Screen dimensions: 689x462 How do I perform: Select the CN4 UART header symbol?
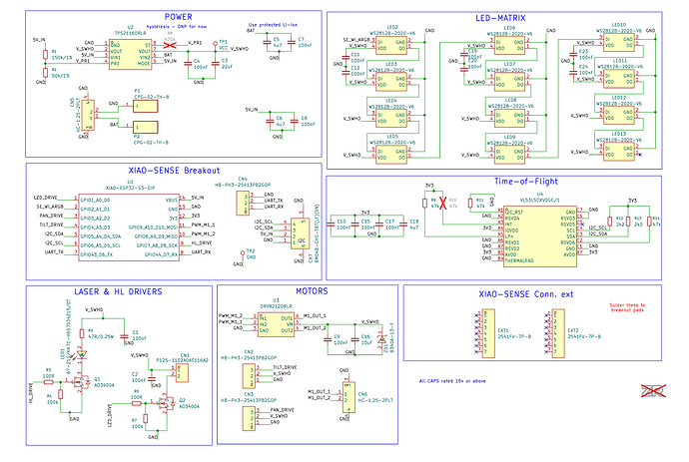(x=243, y=203)
